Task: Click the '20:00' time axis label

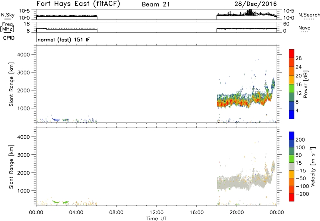Action: click(x=236, y=213)
